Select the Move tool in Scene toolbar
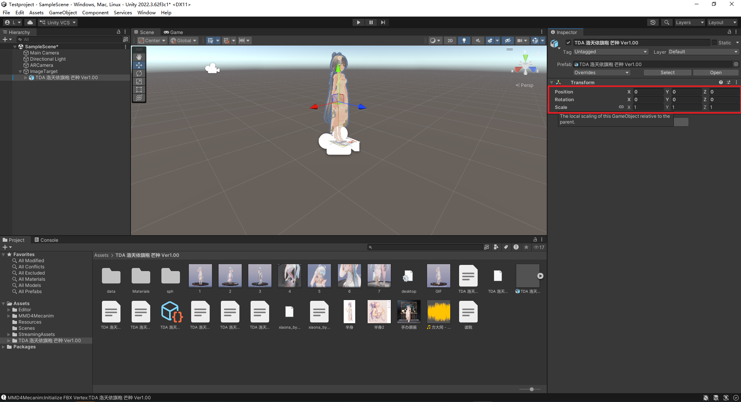Image resolution: width=741 pixels, height=402 pixels. point(139,65)
